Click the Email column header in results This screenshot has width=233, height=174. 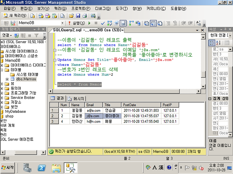94,105
